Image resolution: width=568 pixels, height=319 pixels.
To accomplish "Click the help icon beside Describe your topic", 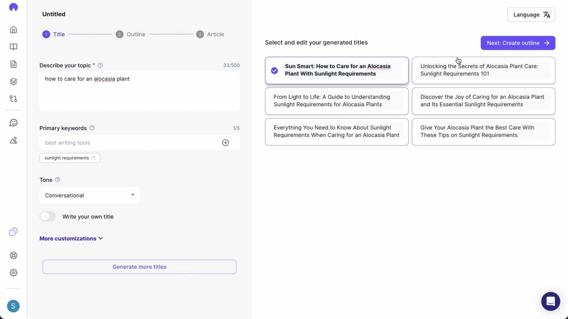I will (x=100, y=65).
